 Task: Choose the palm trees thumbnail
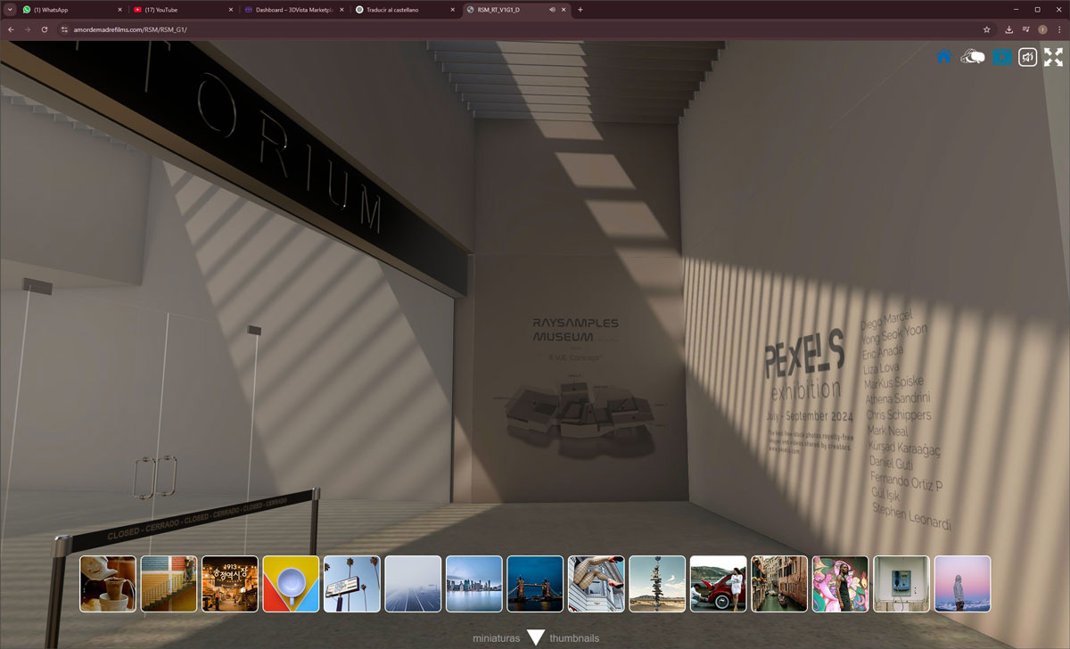pyautogui.click(x=352, y=584)
